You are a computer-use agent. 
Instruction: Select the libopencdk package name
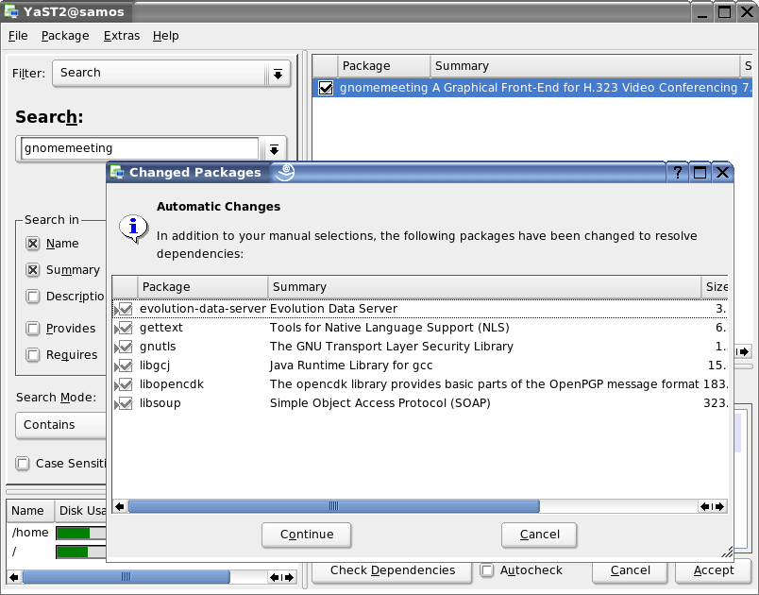click(172, 384)
